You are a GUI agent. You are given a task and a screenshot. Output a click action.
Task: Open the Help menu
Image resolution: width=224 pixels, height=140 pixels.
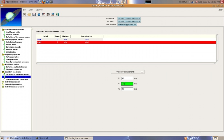click(220, 10)
